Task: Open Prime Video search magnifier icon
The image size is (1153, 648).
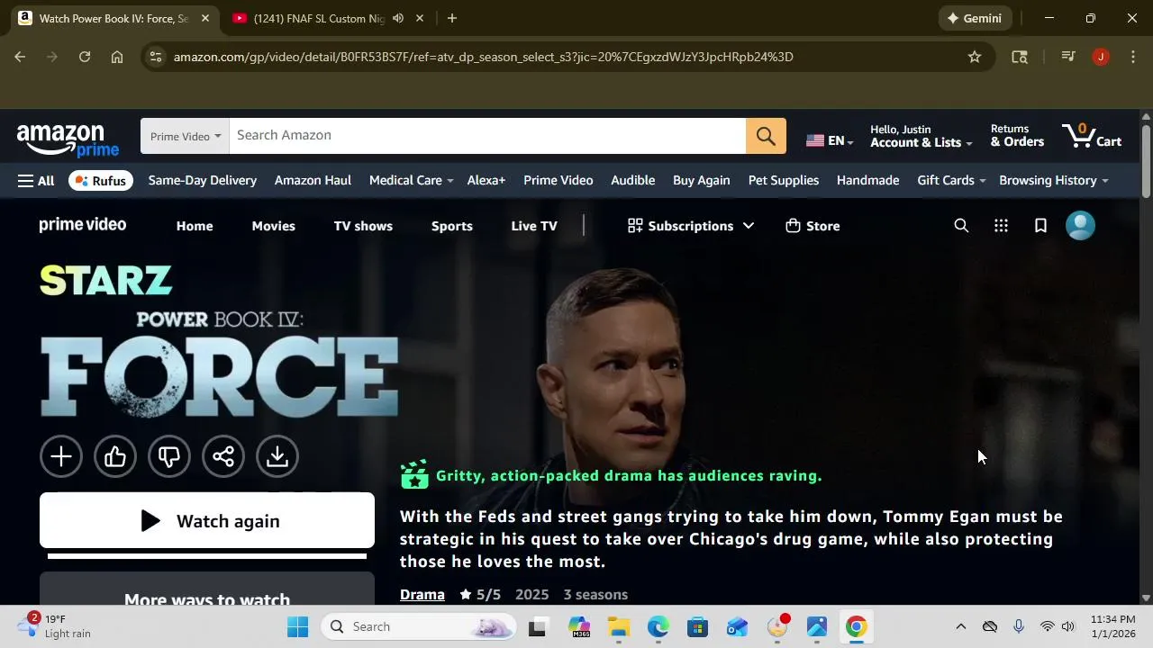Action: 961,226
